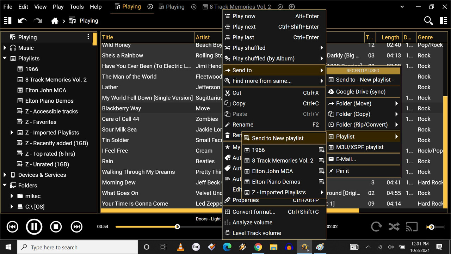Open the View menu

pyautogui.click(x=40, y=7)
